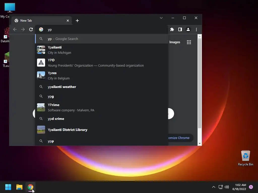This screenshot has width=258, height=193.
Task: Open the clock showing 1:02 AM
Action: (x=239, y=187)
